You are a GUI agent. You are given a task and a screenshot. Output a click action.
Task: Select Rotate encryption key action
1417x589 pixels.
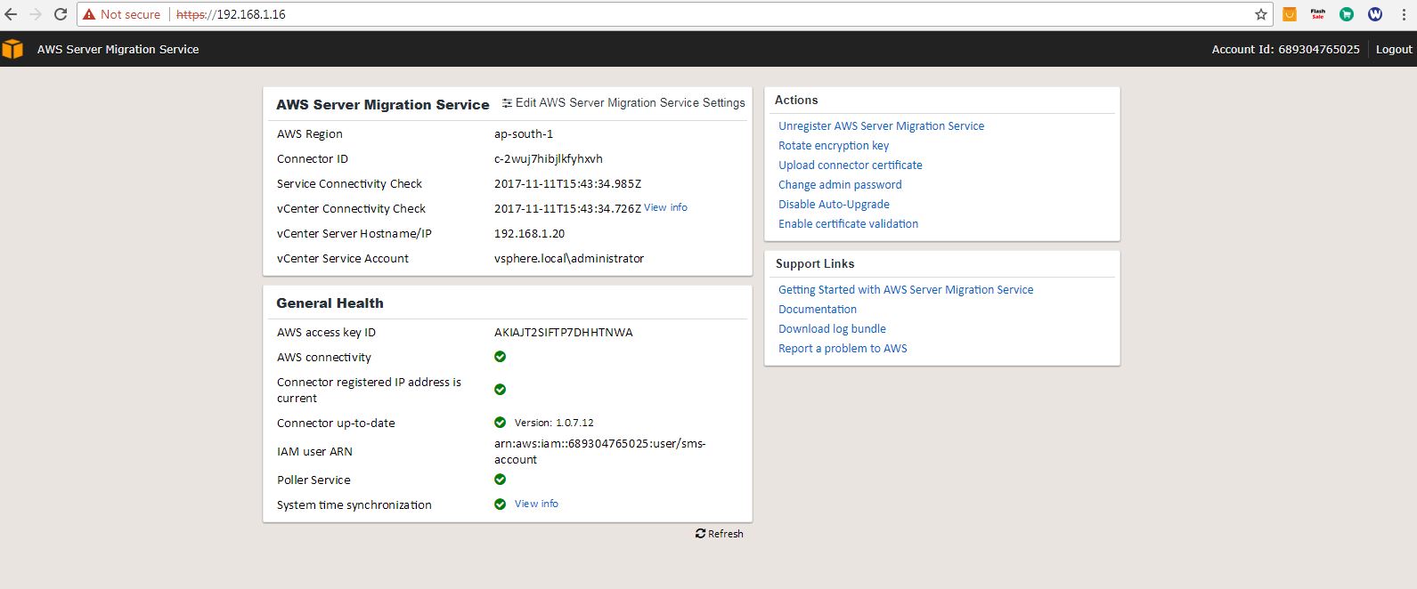[x=833, y=146]
